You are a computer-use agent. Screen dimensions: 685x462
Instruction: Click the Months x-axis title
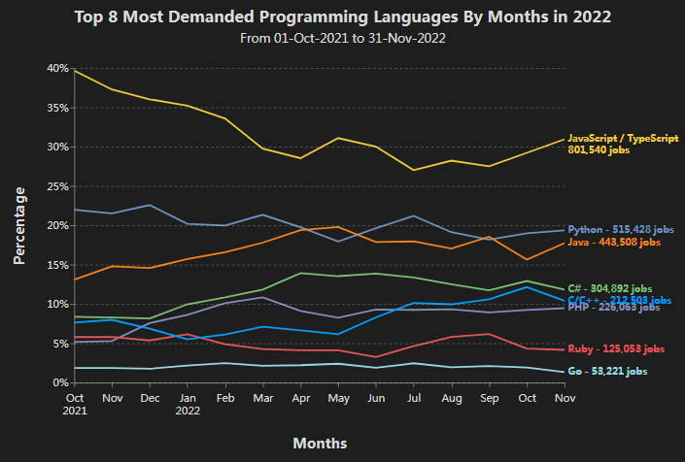(320, 443)
